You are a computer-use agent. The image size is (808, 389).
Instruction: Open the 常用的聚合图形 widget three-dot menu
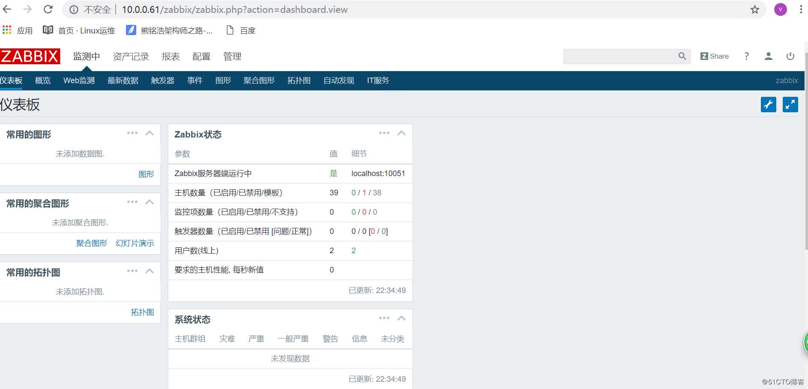coord(132,202)
